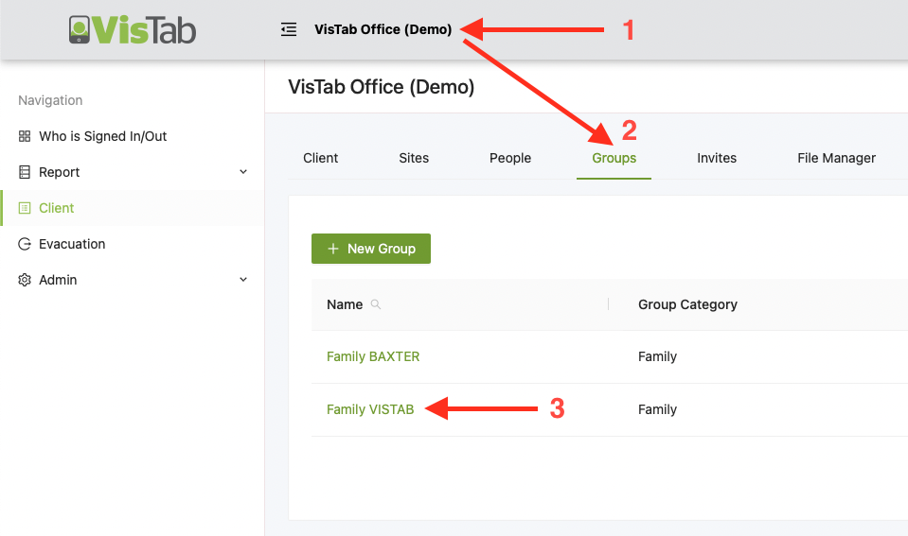908x536 pixels.
Task: Click the Evacuation icon in the sidebar
Action: point(25,244)
